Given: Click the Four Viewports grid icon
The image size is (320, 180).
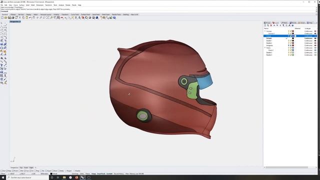Looking at the screenshot, I should [x=58, y=18].
